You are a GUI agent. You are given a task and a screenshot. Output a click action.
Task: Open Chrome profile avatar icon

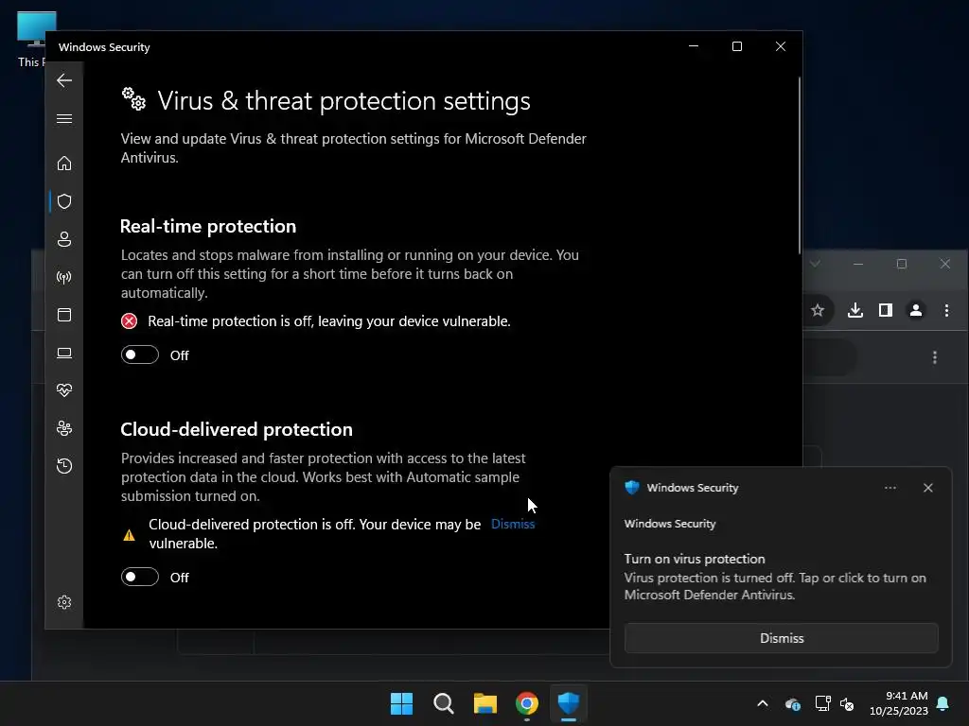point(916,310)
